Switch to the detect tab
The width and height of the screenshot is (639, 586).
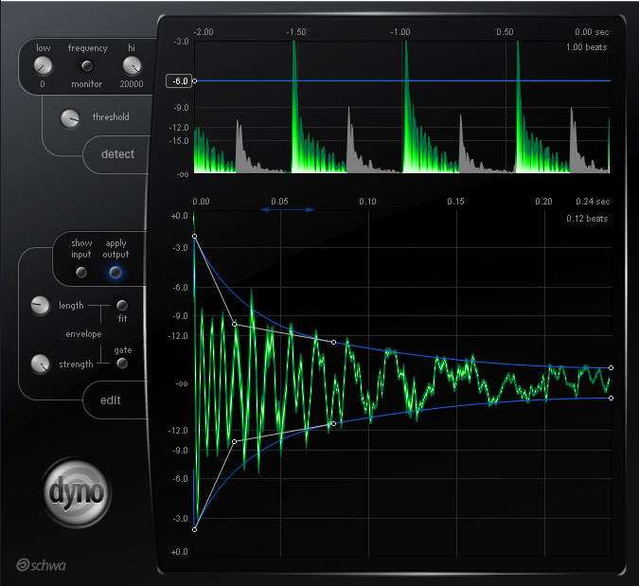[x=118, y=154]
